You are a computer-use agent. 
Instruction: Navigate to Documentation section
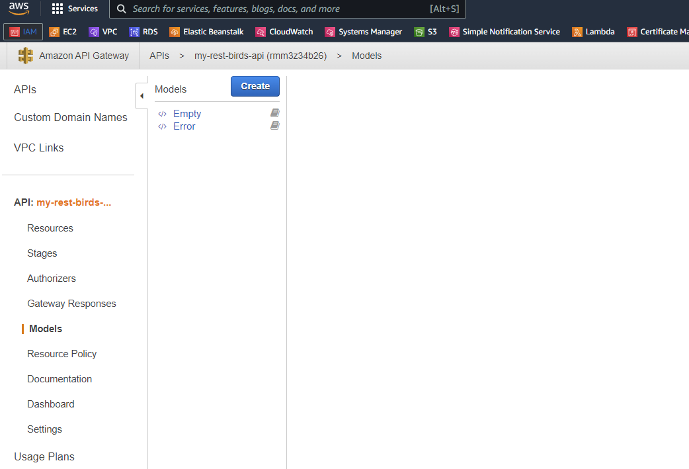60,379
